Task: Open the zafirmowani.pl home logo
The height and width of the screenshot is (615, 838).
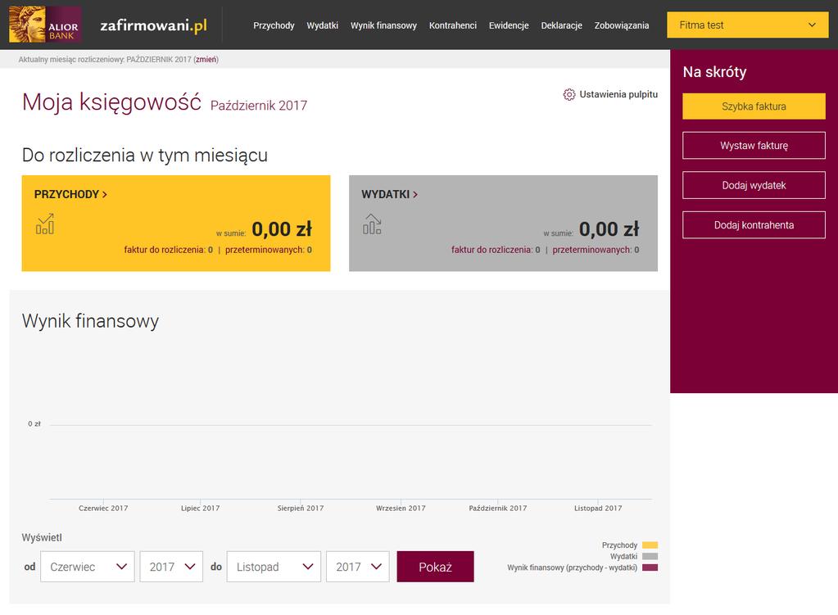Action: point(153,25)
